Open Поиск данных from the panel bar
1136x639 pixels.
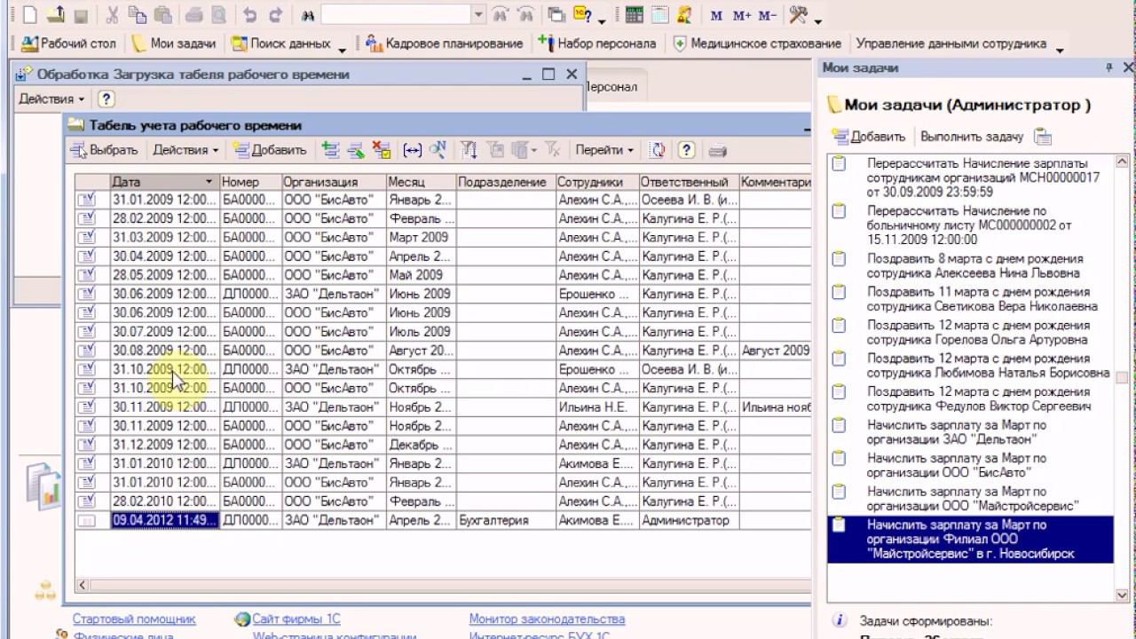pos(282,43)
